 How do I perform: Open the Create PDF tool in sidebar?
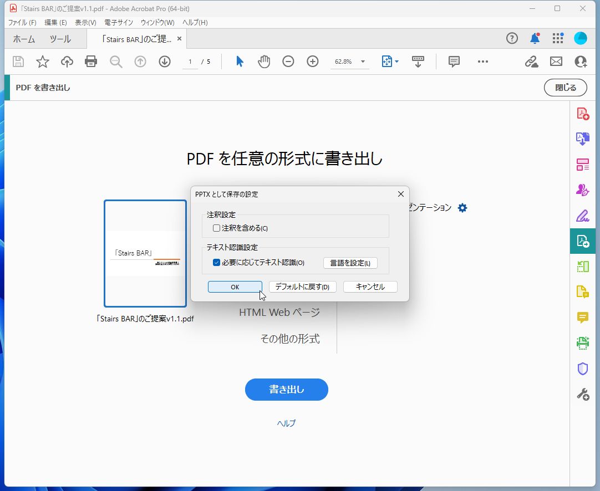click(583, 113)
